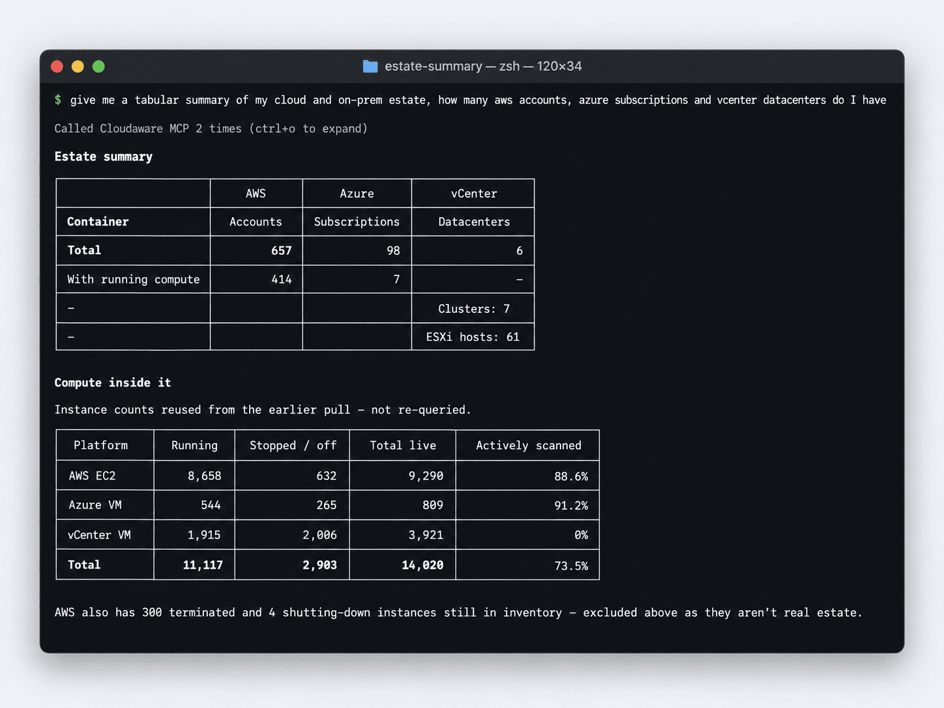The height and width of the screenshot is (708, 944).
Task: Click the 'Accounts' cell
Action: coord(256,222)
